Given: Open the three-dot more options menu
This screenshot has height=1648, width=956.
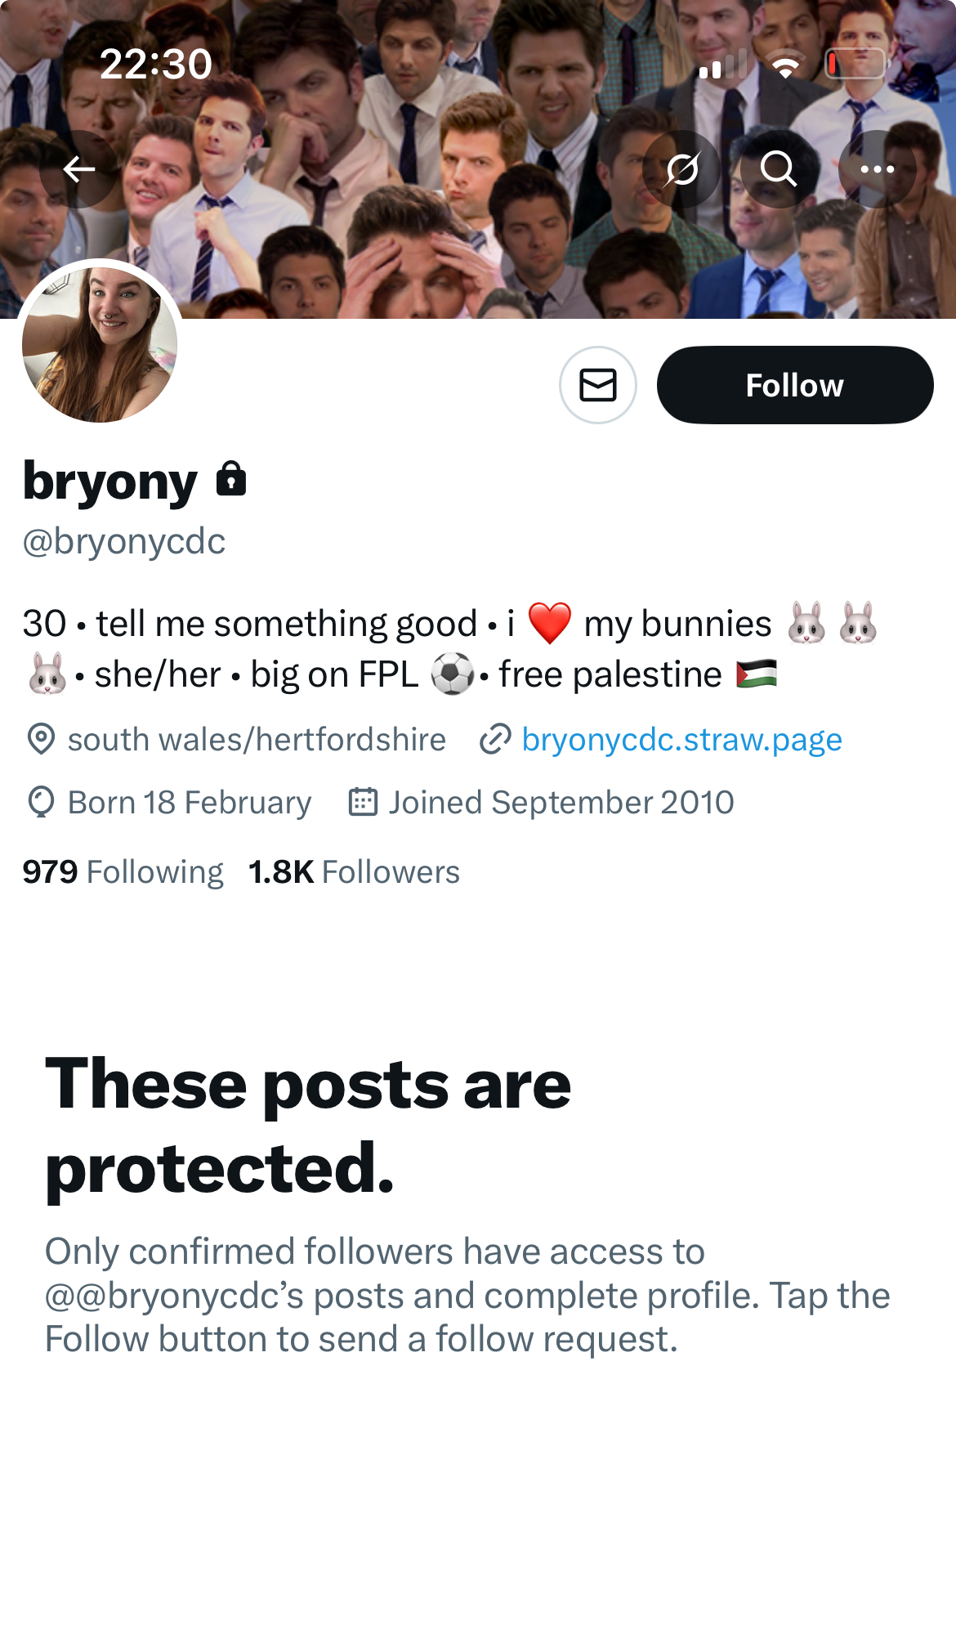Looking at the screenshot, I should pos(877,169).
